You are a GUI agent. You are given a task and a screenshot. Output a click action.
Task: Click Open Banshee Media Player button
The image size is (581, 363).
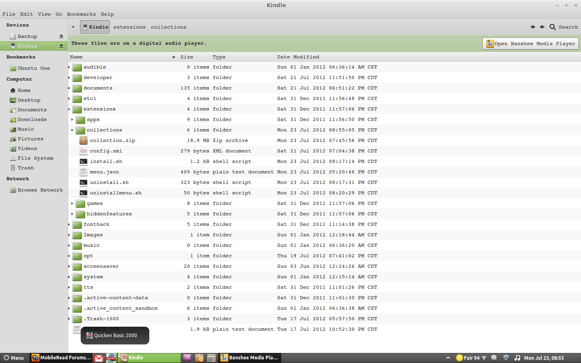[x=531, y=44]
